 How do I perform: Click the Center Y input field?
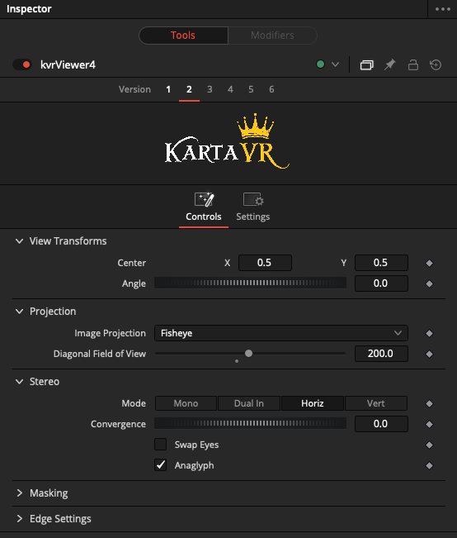381,263
